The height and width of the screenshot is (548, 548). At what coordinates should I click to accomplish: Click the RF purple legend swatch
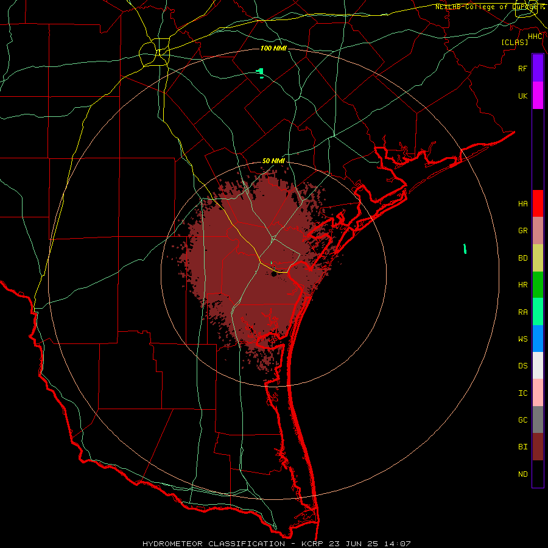[x=538, y=68]
